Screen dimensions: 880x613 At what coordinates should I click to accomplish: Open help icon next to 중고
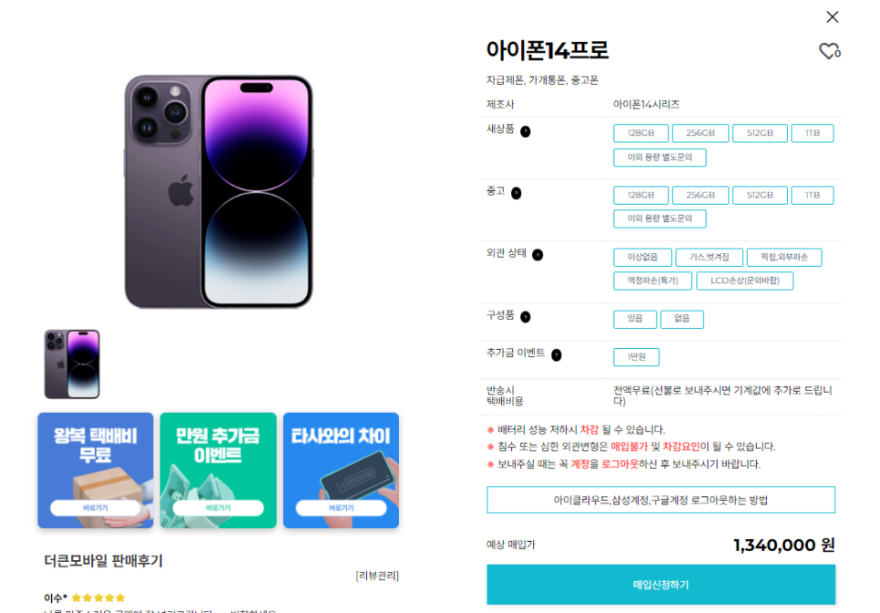[517, 193]
